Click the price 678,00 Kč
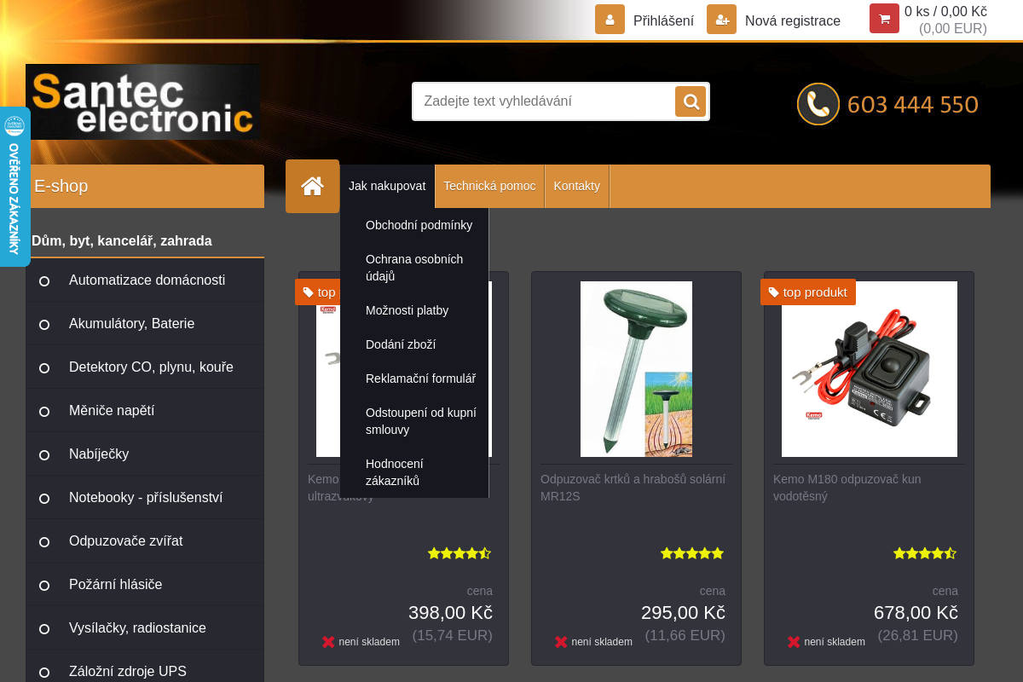Image resolution: width=1023 pixels, height=682 pixels. (x=916, y=613)
